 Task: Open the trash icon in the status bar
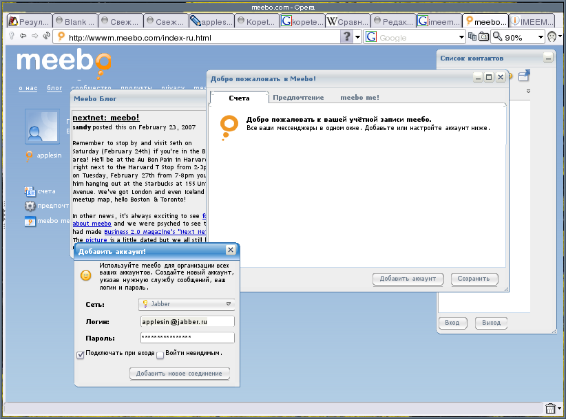pyautogui.click(x=550, y=409)
